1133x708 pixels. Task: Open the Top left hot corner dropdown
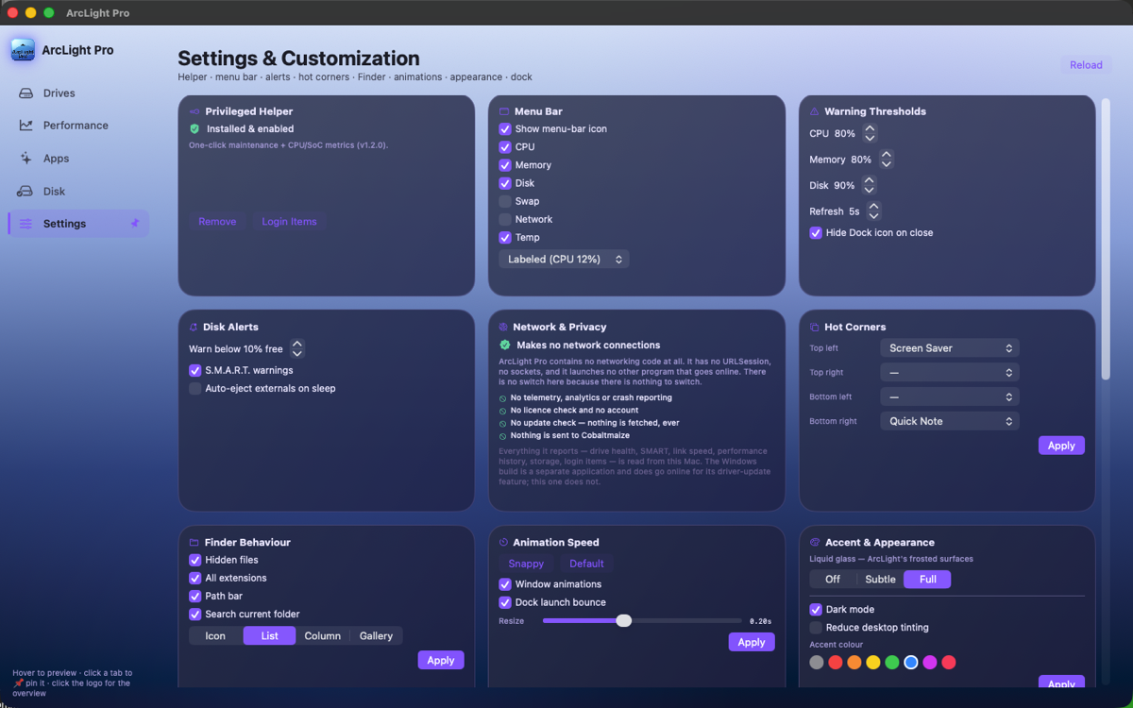tap(950, 348)
